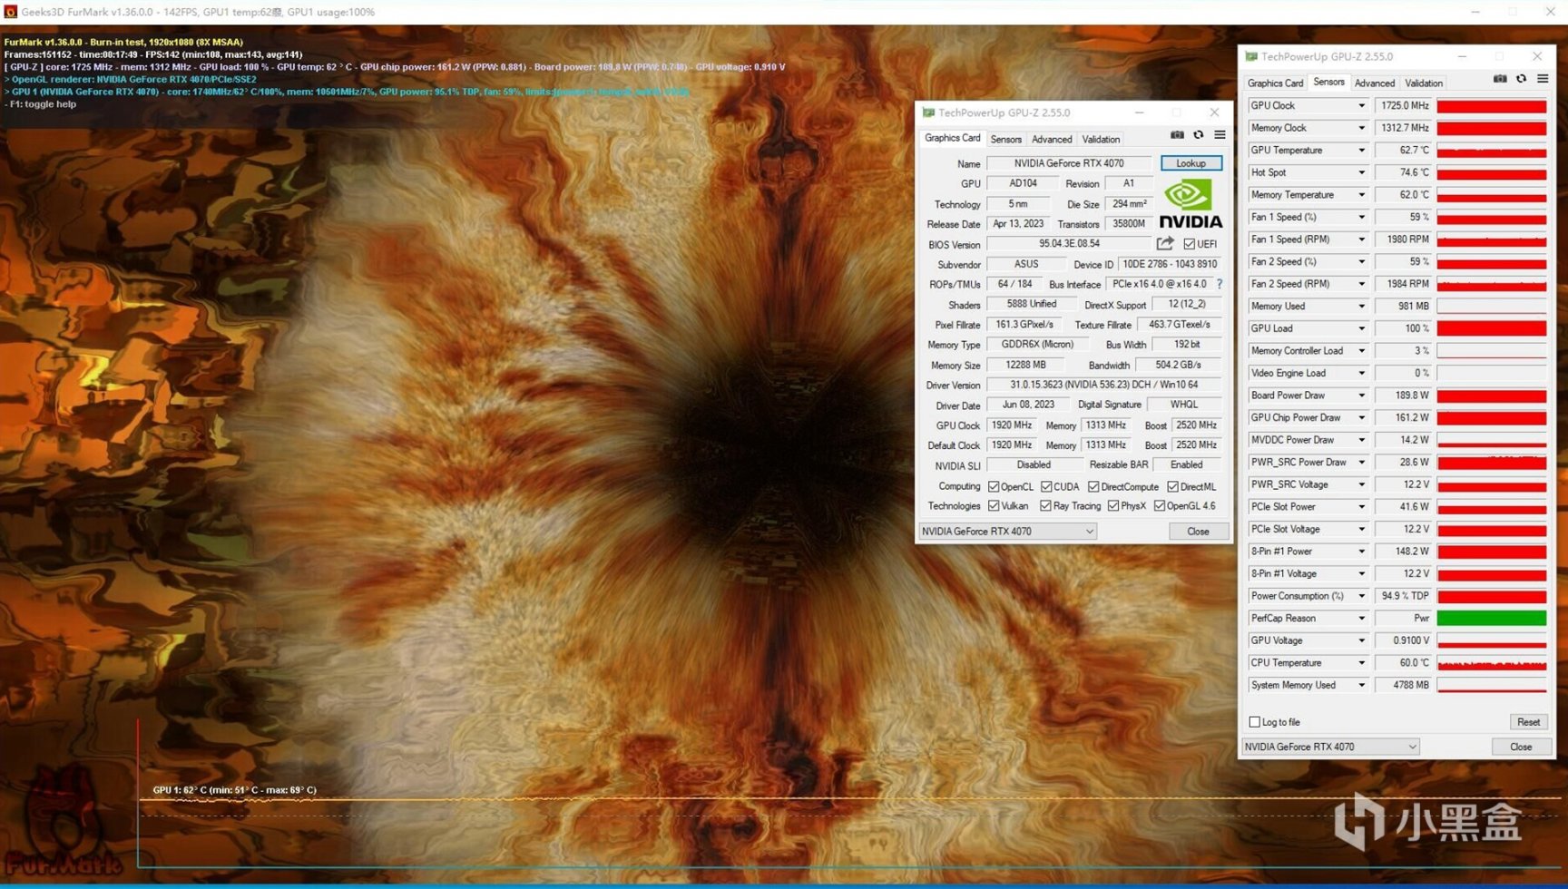Click Close in the GPU-Z Sensors window
The height and width of the screenshot is (889, 1568).
[x=1521, y=747]
